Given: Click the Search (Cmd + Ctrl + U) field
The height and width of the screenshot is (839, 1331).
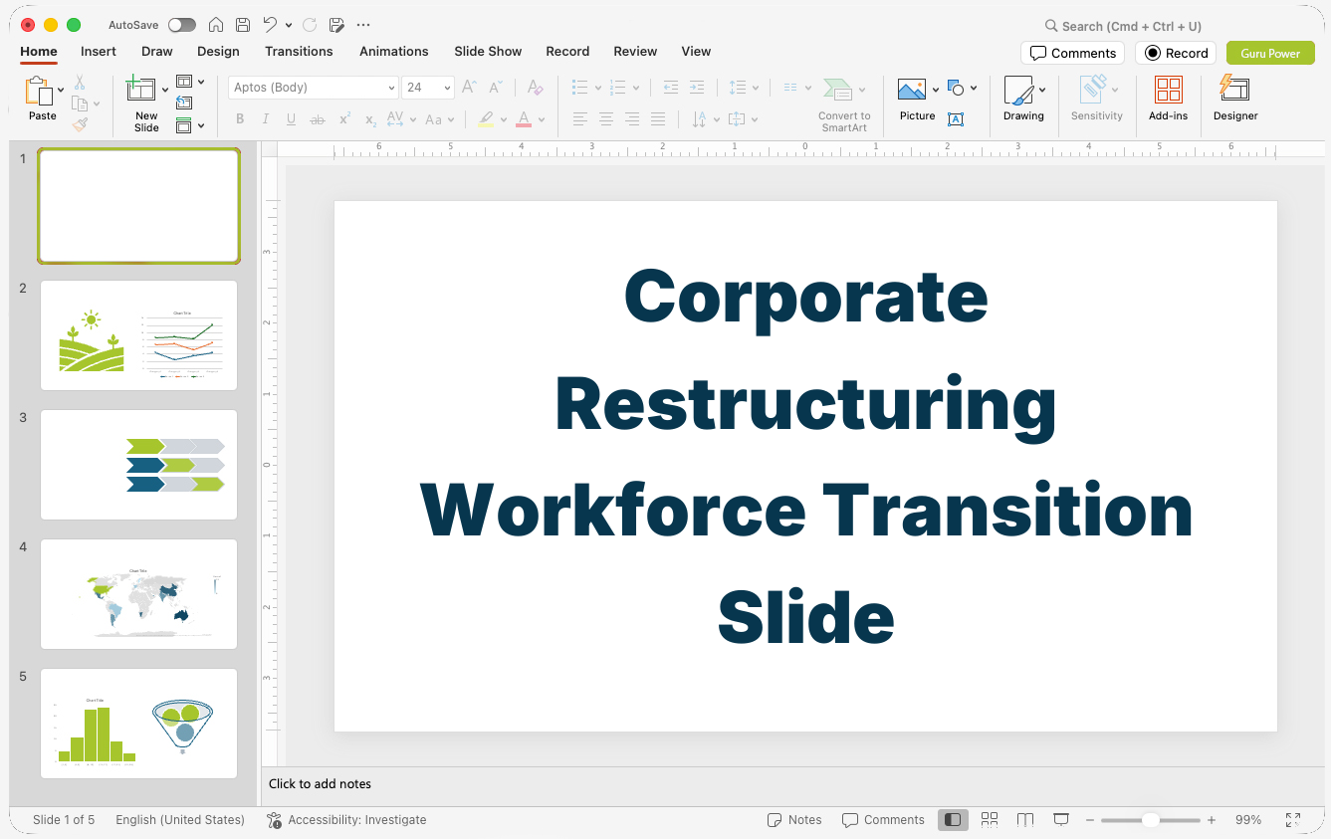Looking at the screenshot, I should tap(1123, 26).
